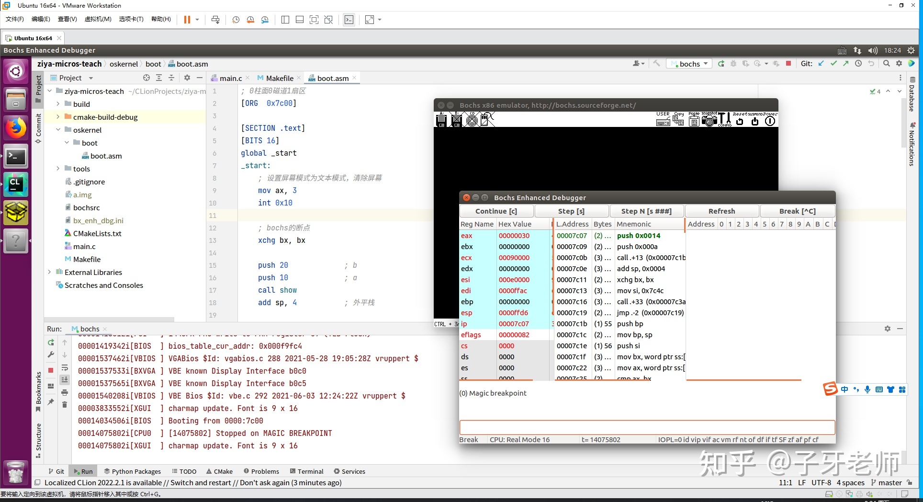923x502 pixels.
Task: Toggle scroll to end in Run console
Action: (65, 379)
